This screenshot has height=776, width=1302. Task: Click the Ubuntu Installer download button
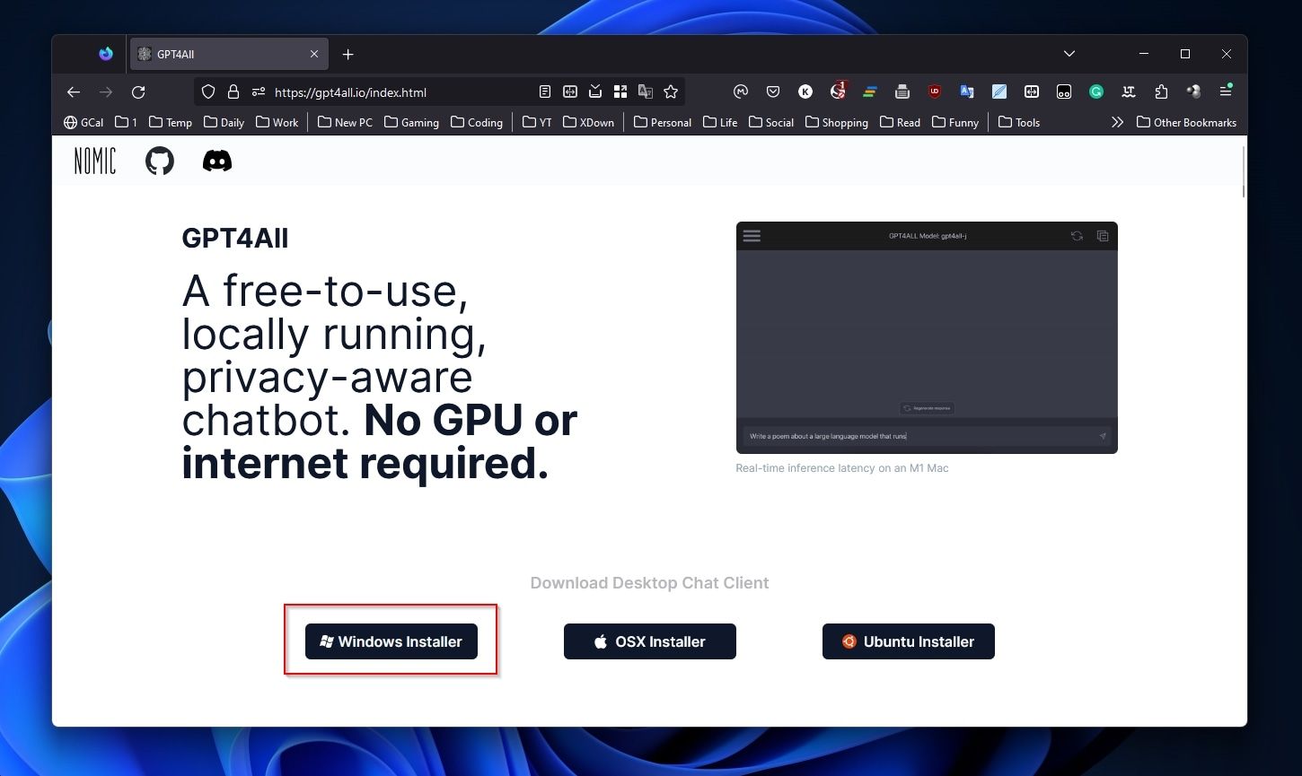point(908,641)
